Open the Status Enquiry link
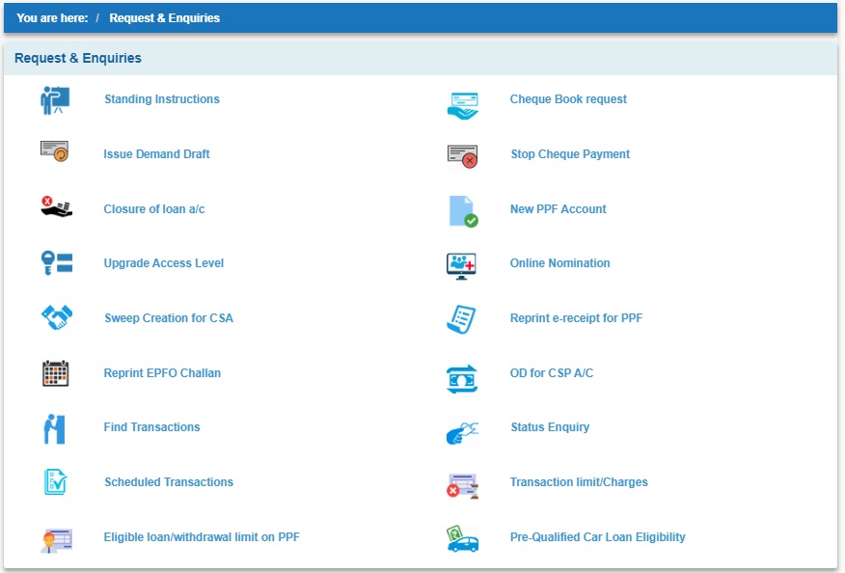This screenshot has width=845, height=573. pos(550,427)
